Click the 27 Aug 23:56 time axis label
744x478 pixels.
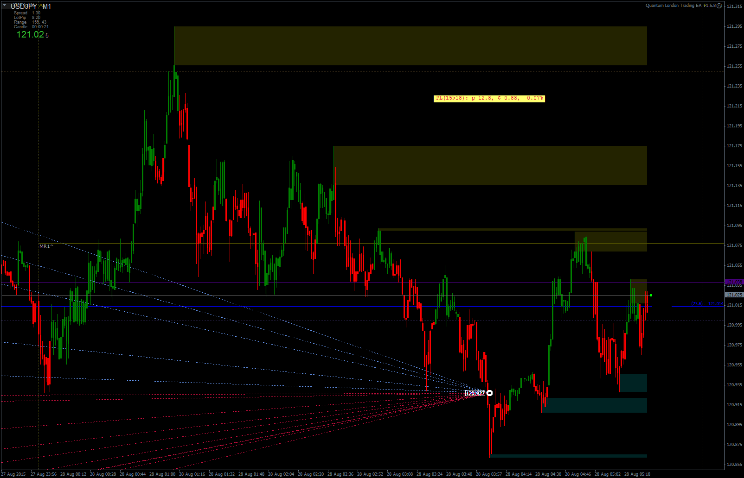pyautogui.click(x=44, y=474)
